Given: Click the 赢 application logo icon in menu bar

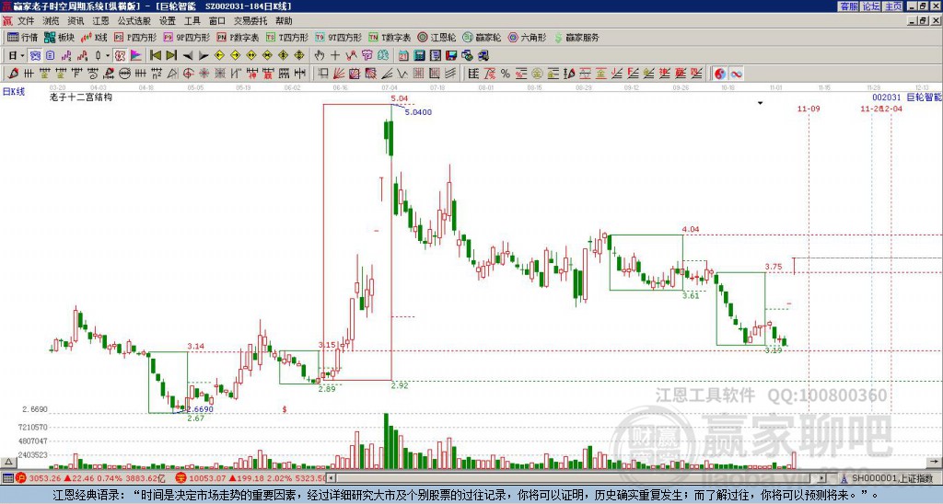Looking at the screenshot, I should [7, 21].
